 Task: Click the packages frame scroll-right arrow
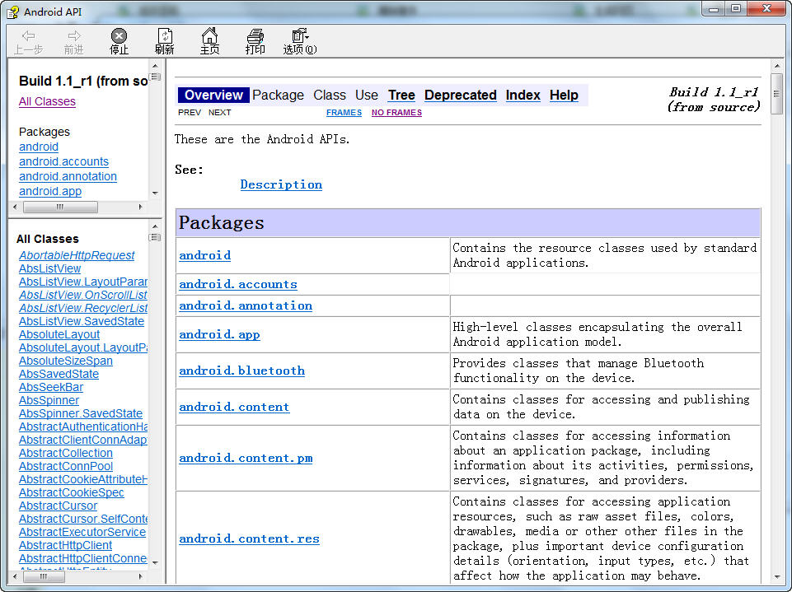140,207
